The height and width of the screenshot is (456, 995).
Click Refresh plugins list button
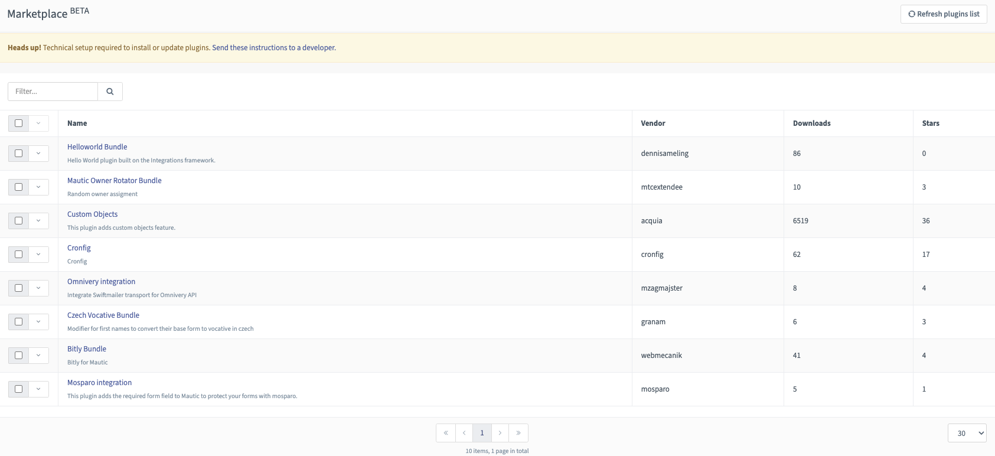(x=944, y=14)
